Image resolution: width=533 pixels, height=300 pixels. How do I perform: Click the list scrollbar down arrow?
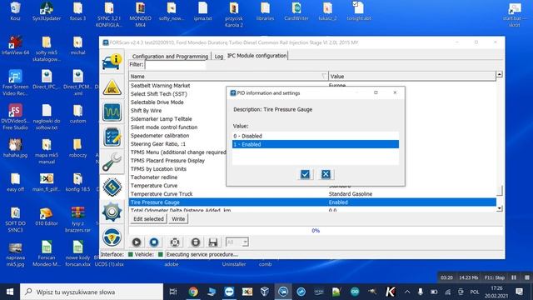[500, 208]
